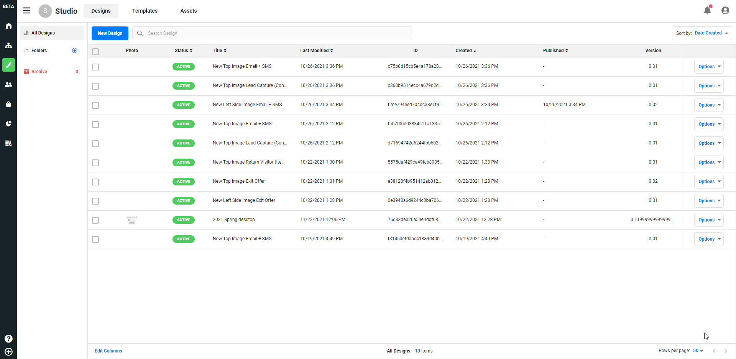Change rows per page dropdown
Screen dimensions: 736x359
click(x=698, y=351)
